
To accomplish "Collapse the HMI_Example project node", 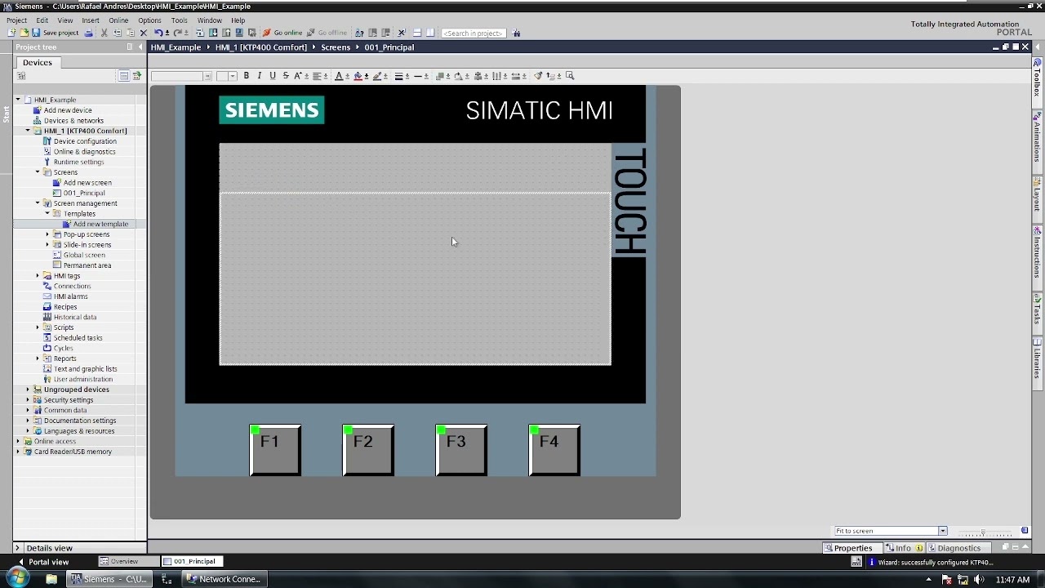I will click(17, 100).
